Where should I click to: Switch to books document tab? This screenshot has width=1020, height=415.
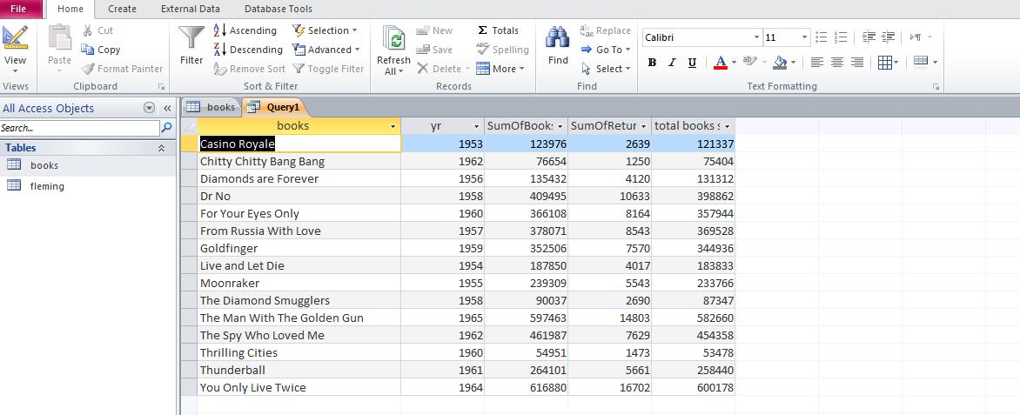tap(211, 107)
